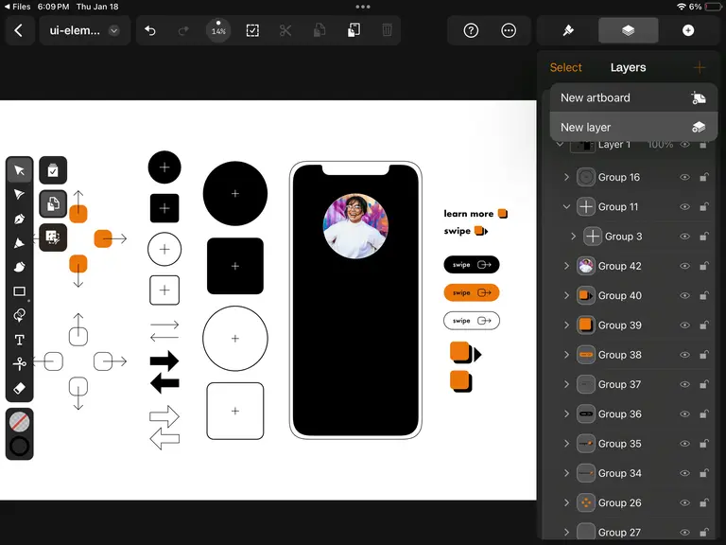The width and height of the screenshot is (726, 545).
Task: Tap the Group 42 layer thumbnail
Action: [x=586, y=266]
